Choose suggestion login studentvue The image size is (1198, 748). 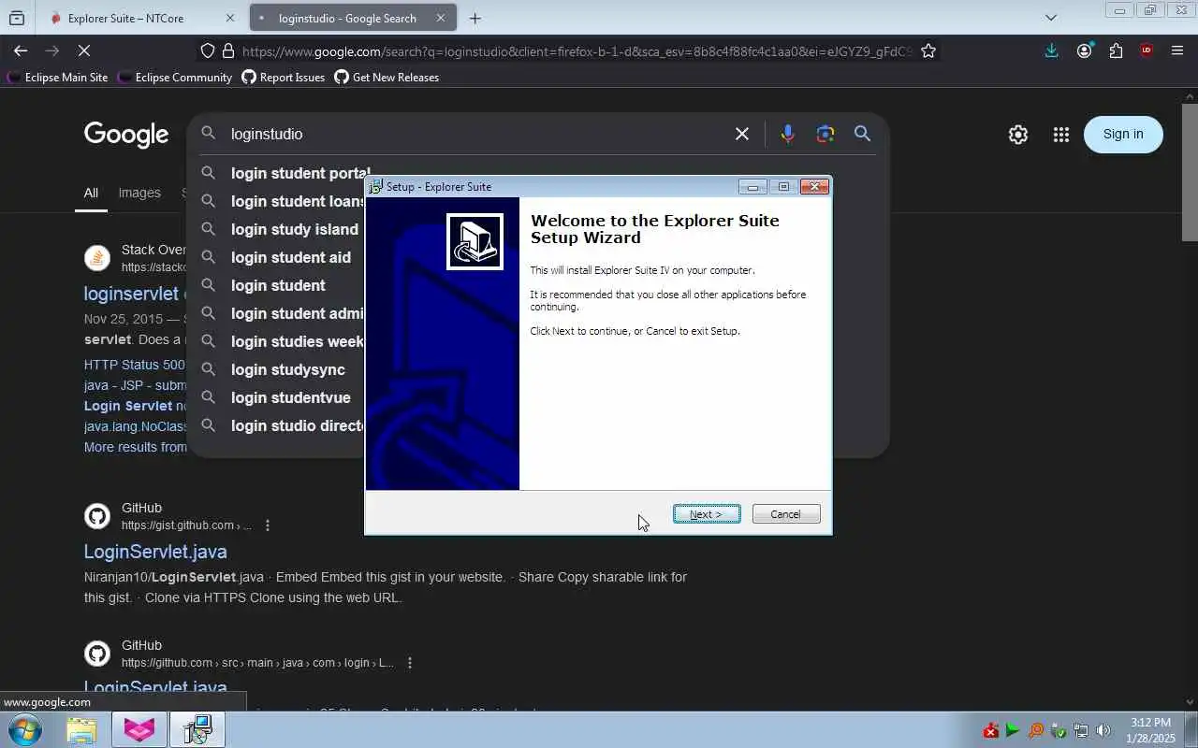point(291,397)
